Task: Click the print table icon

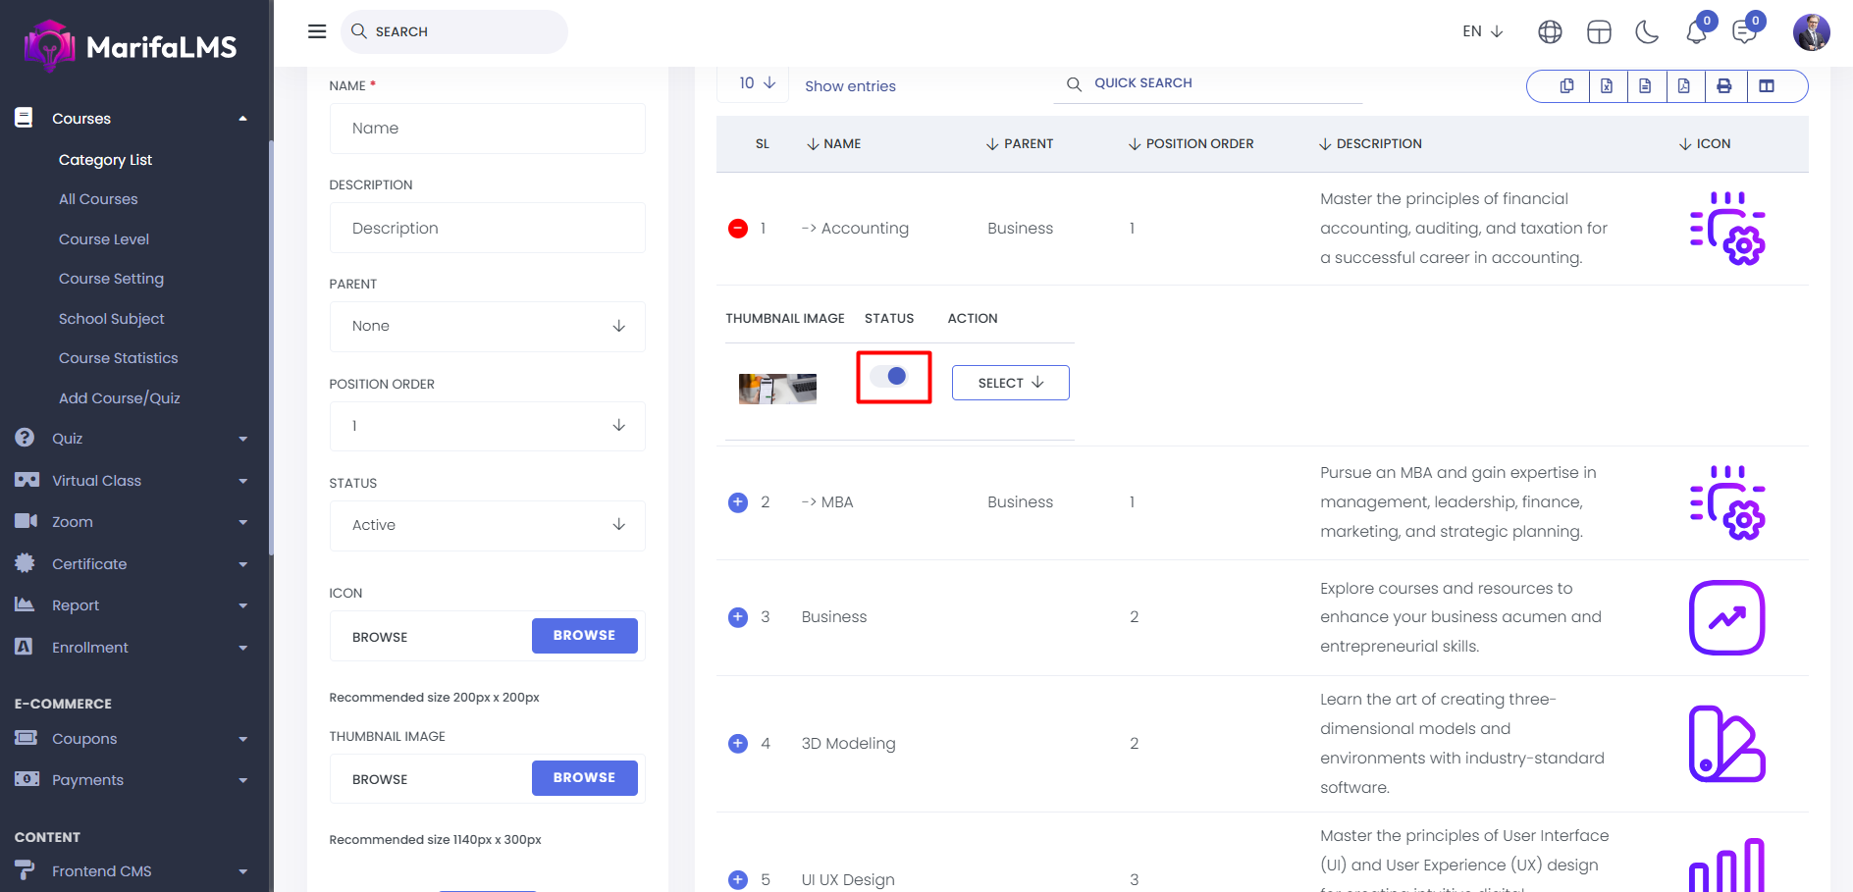Action: point(1723,86)
